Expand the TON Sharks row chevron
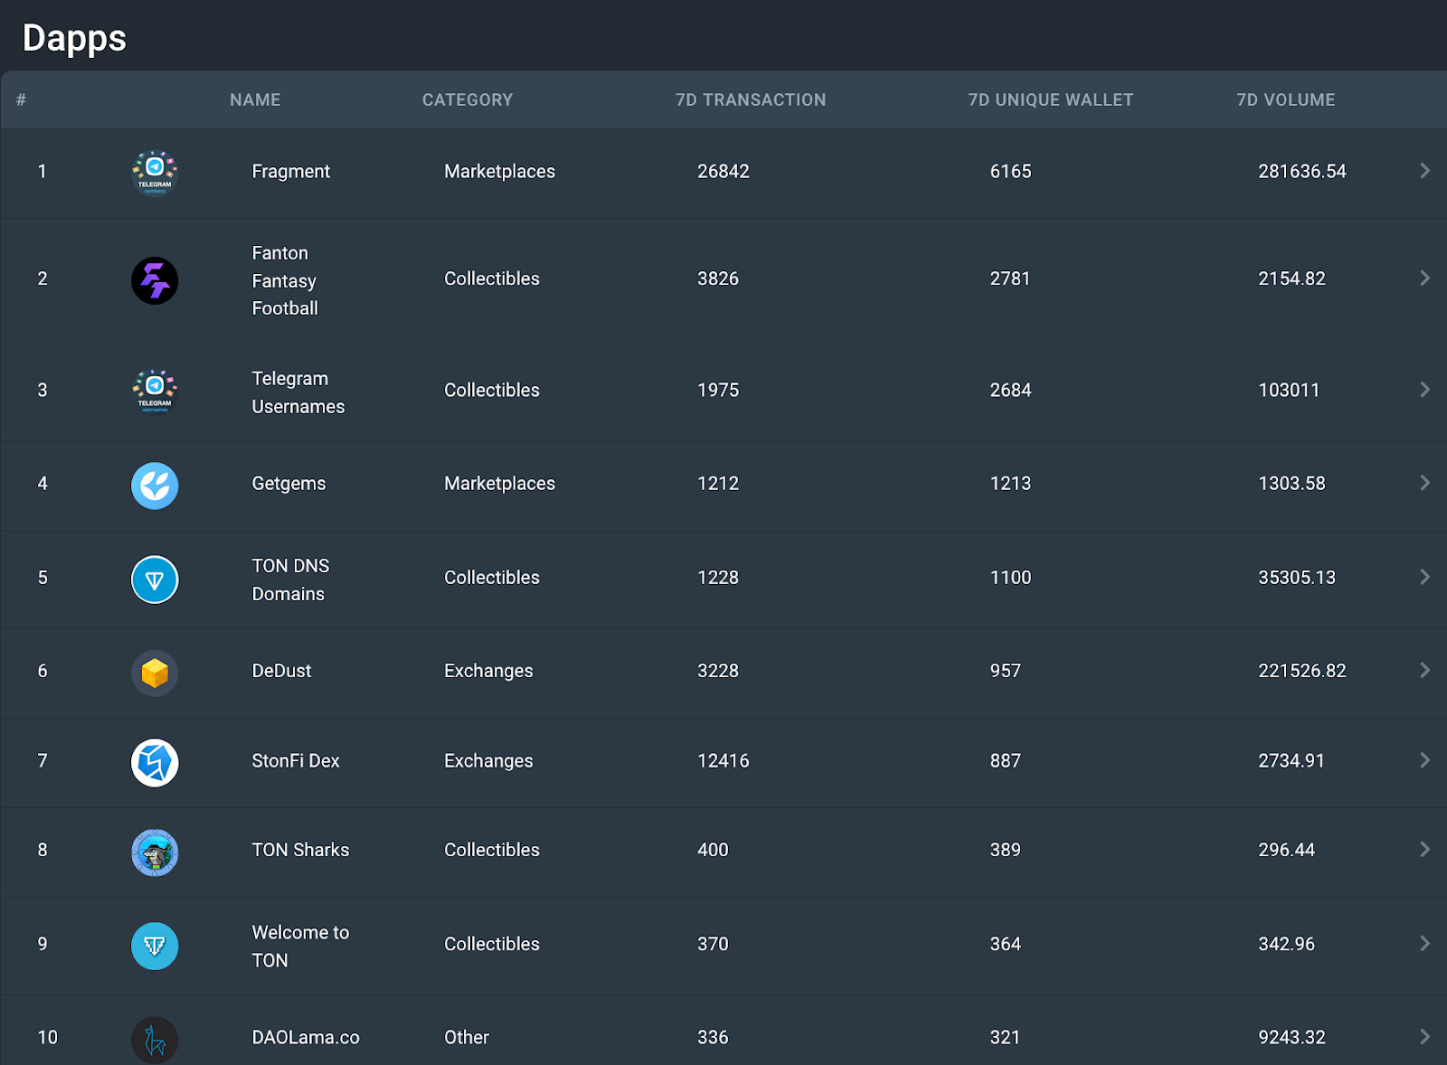This screenshot has width=1447, height=1065. (1424, 849)
